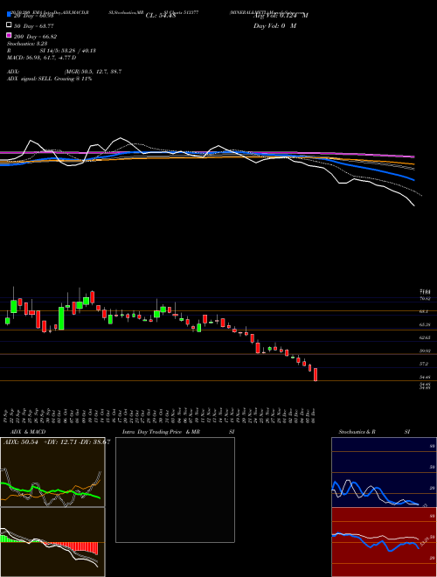Screen dimensions: 437x577
Task: Click the 'Stochastics & R' panel title
Action: (357, 432)
